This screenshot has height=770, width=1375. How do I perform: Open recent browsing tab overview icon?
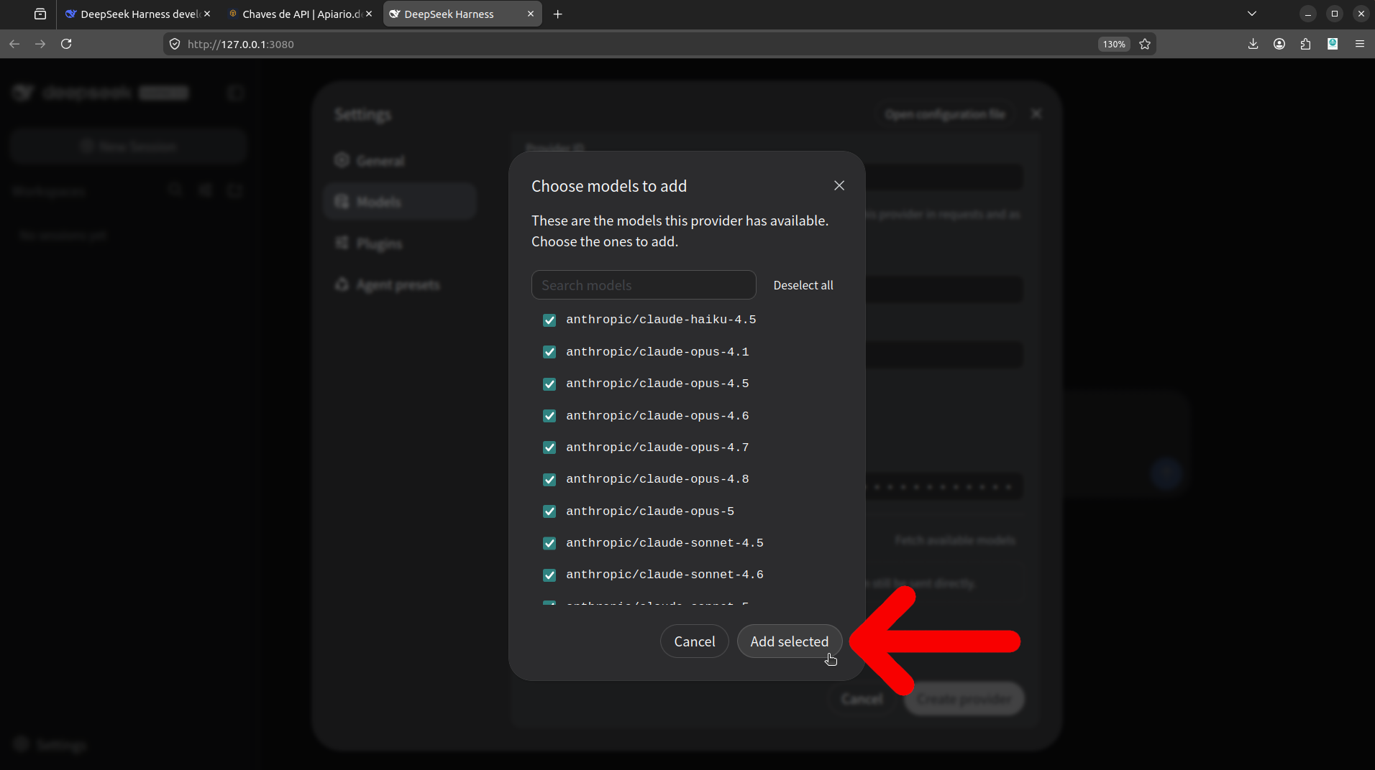pyautogui.click(x=40, y=14)
